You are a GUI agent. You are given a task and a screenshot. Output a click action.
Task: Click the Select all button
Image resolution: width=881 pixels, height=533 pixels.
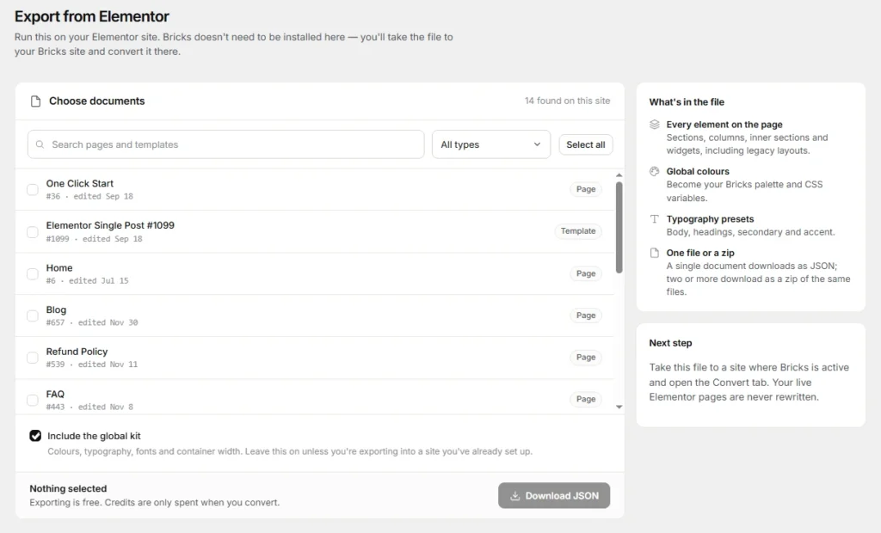coord(585,144)
